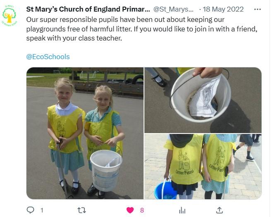Open photo of Litter Patrol vests
The height and width of the screenshot is (217, 271).
click(203, 167)
